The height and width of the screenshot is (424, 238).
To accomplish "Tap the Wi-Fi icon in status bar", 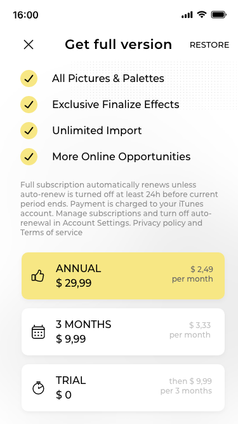I will (202, 15).
